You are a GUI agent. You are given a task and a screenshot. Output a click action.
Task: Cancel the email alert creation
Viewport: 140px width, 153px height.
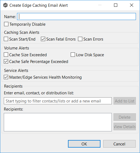[119, 144]
